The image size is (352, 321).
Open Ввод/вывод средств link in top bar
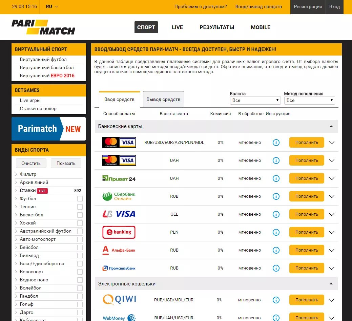(258, 6)
